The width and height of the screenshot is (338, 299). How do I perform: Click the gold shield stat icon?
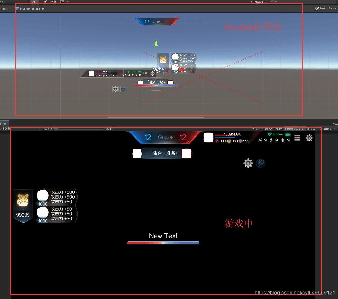[229, 141]
